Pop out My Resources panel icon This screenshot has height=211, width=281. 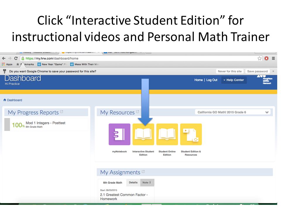tap(138, 112)
